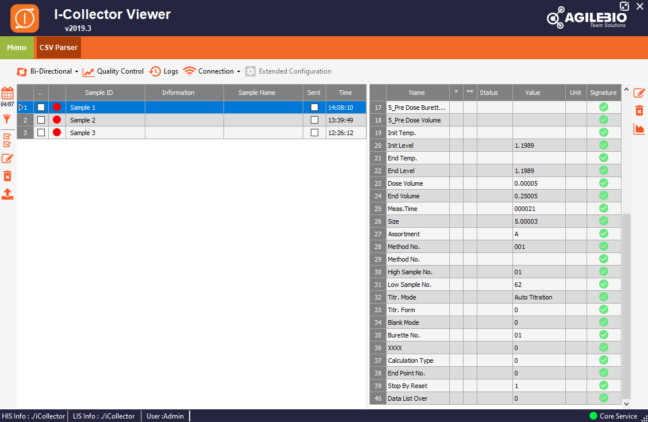Open Extended Configuration settings
The image size is (648, 422).
tap(288, 71)
